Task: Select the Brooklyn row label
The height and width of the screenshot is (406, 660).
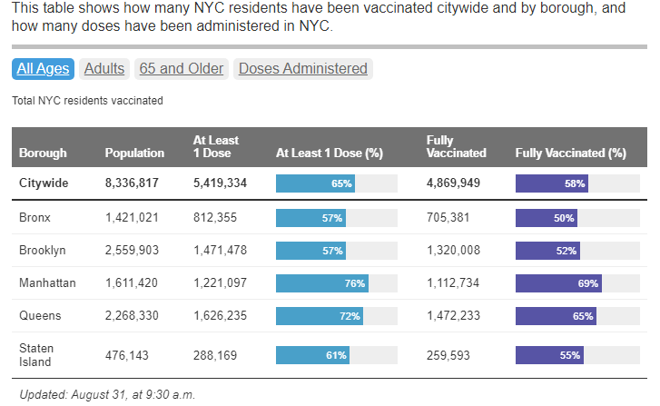Action: point(42,251)
